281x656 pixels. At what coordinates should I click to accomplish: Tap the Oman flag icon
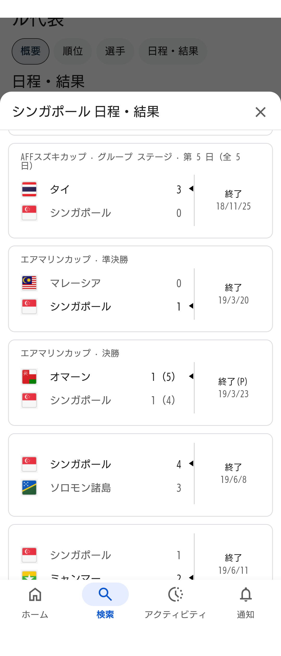click(x=29, y=377)
